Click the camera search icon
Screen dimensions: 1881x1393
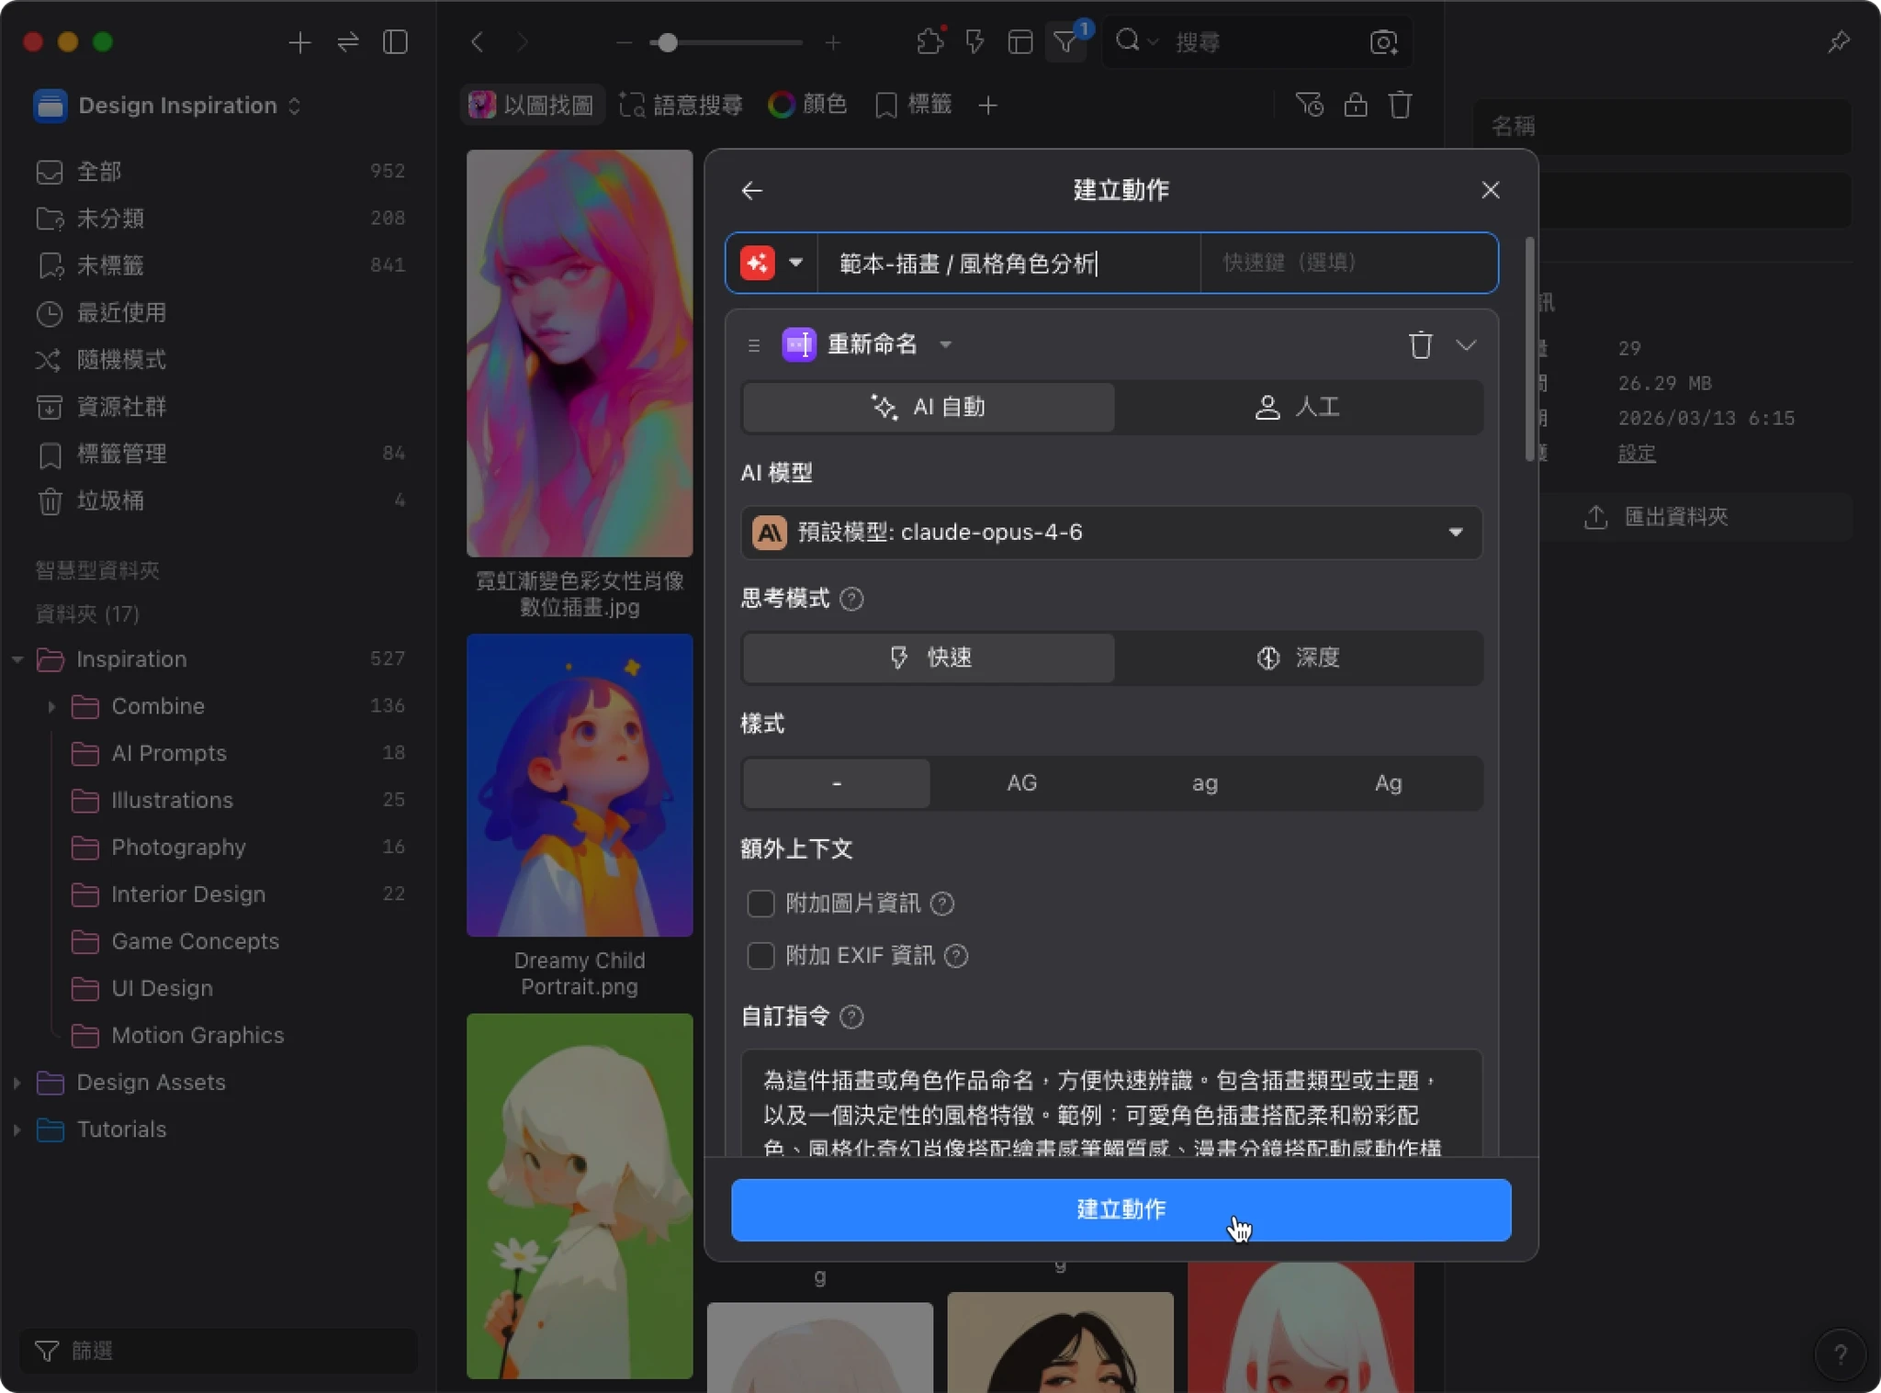point(1383,42)
